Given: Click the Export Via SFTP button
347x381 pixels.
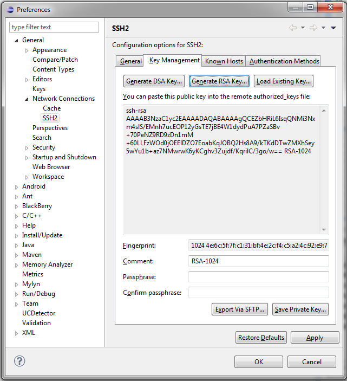Looking at the screenshot, I should click(x=240, y=309).
